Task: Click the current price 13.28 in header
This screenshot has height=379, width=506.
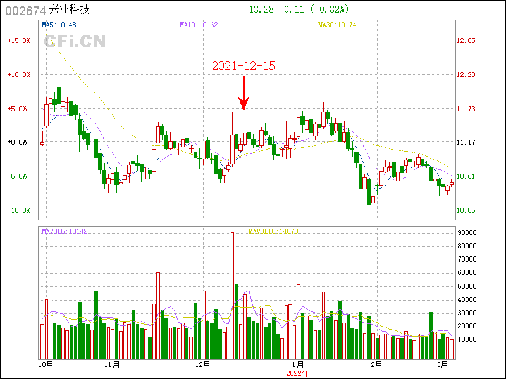Action: (x=262, y=10)
